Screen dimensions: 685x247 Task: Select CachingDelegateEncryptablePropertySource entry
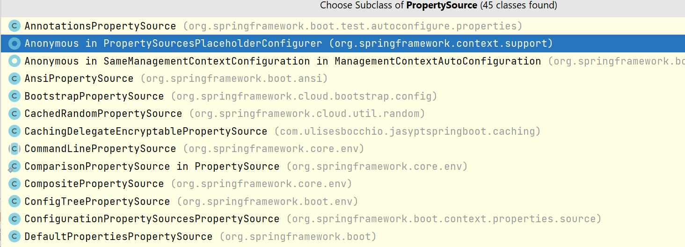(x=146, y=131)
